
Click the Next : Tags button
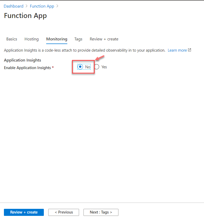click(x=101, y=212)
